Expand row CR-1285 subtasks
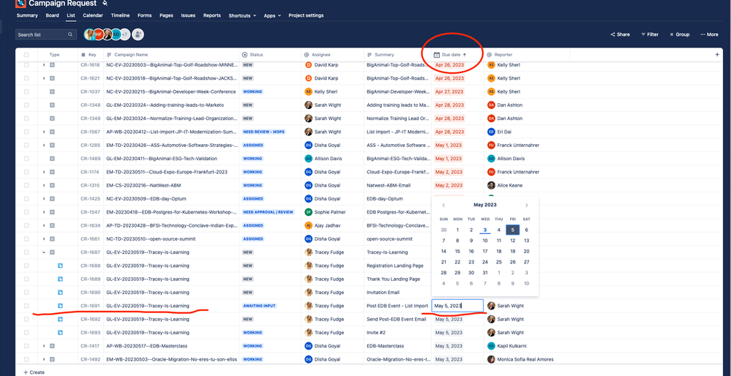731x376 pixels. pos(44,145)
